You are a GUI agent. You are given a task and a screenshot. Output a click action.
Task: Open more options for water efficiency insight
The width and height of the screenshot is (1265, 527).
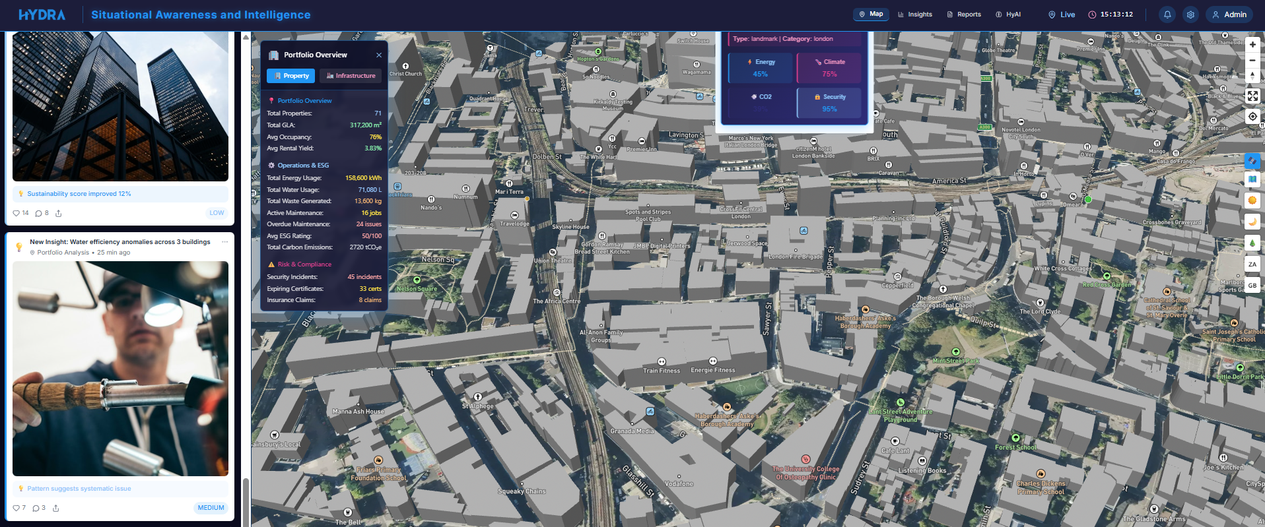click(224, 242)
